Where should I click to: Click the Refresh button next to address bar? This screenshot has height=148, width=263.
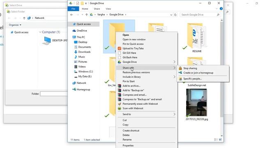pyautogui.click(x=175, y=15)
